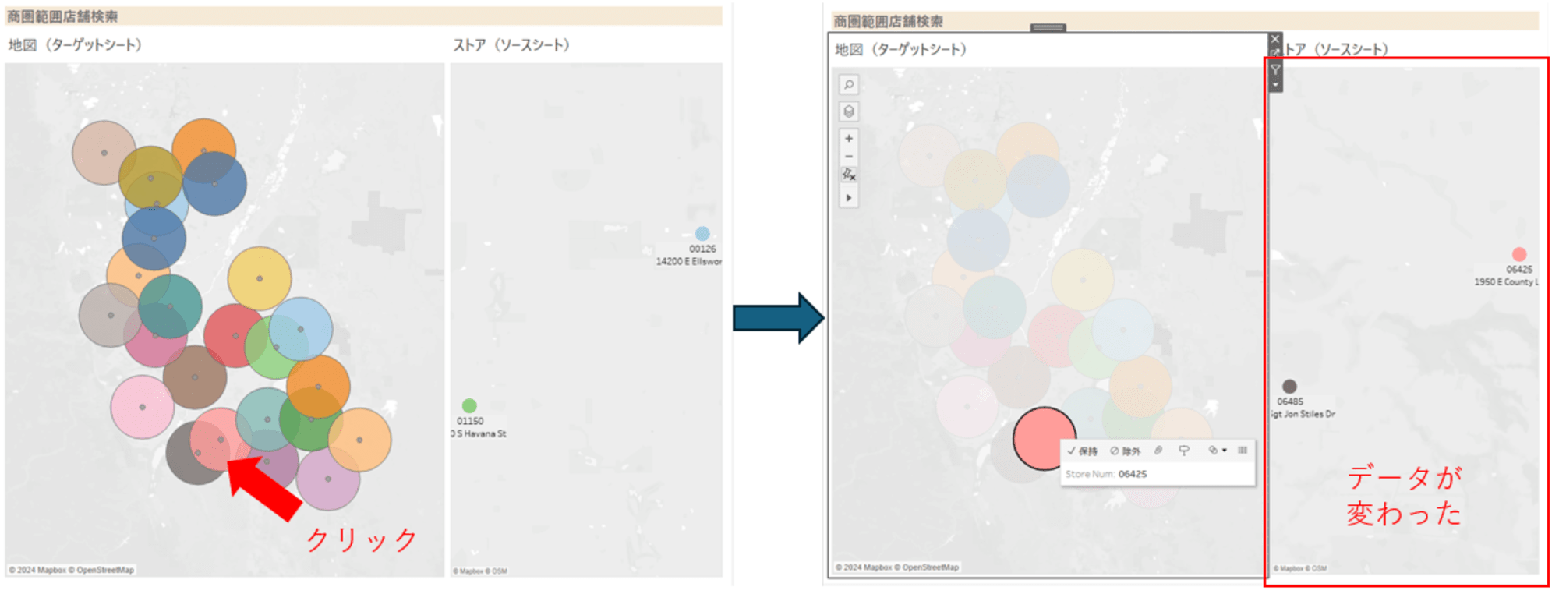1559x594 pixels.
Task: Click the 1950 E County address label
Action: 1506,282
